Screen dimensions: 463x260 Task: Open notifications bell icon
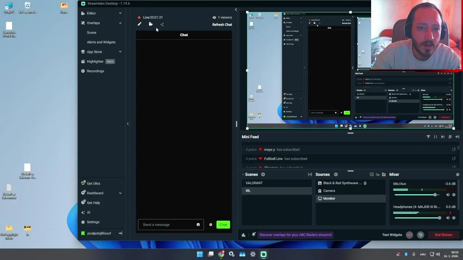tap(254, 235)
